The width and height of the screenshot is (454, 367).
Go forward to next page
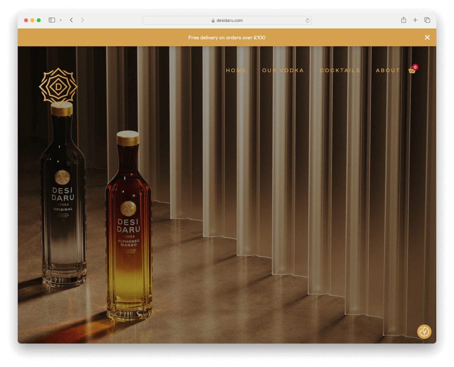pos(82,20)
